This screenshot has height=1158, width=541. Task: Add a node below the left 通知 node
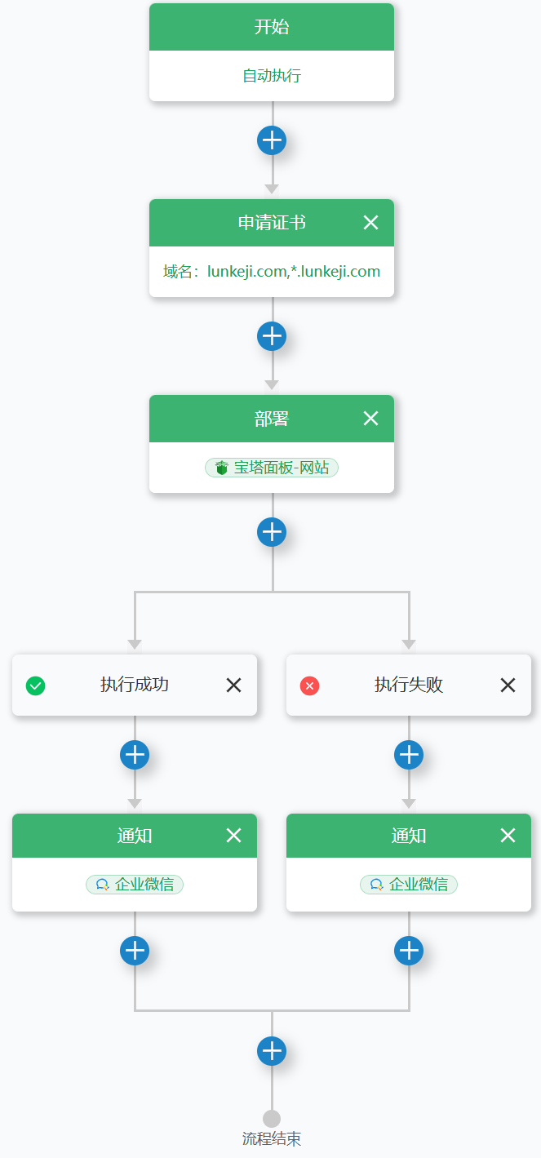coord(135,951)
